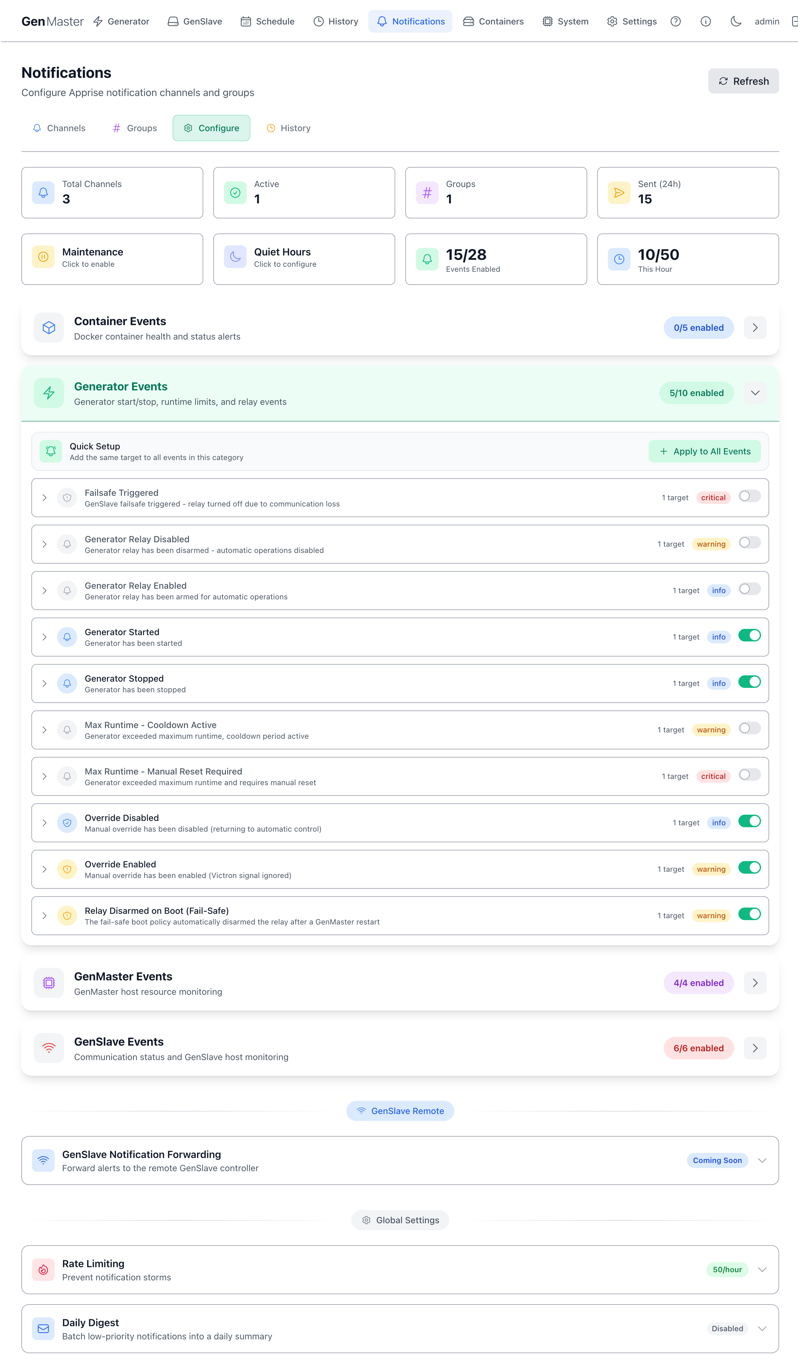
Task: Click the Groups hash icon card
Action: [x=427, y=193]
